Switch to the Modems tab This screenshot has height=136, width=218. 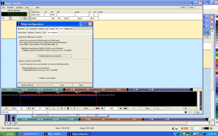(41, 29)
